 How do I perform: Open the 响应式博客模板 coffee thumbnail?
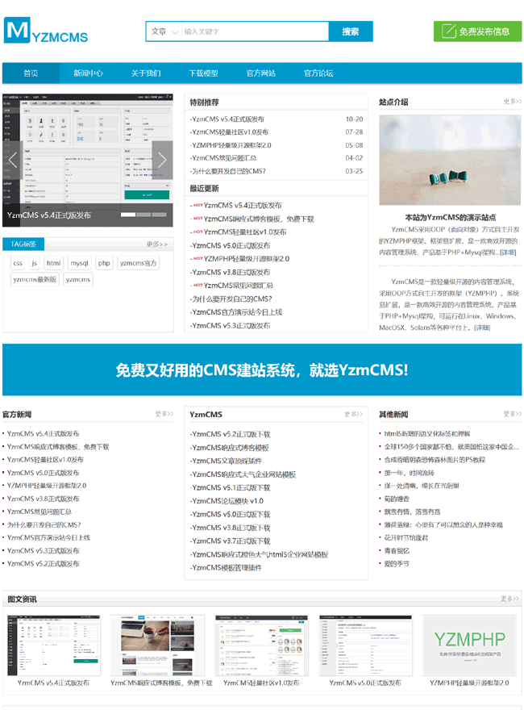click(x=157, y=645)
